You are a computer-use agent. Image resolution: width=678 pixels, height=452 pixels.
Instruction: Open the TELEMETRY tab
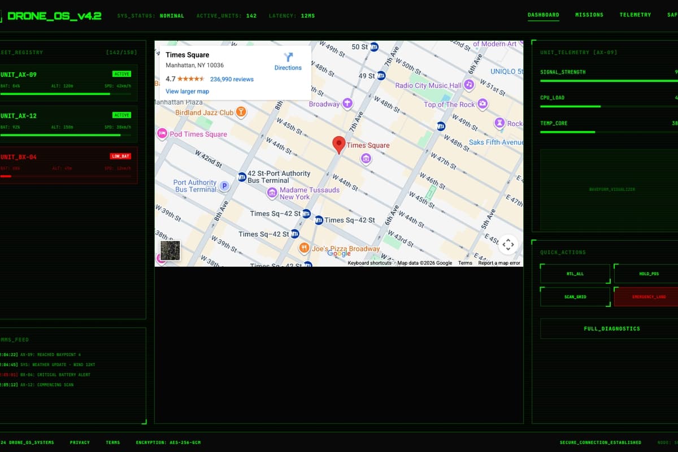[635, 15]
